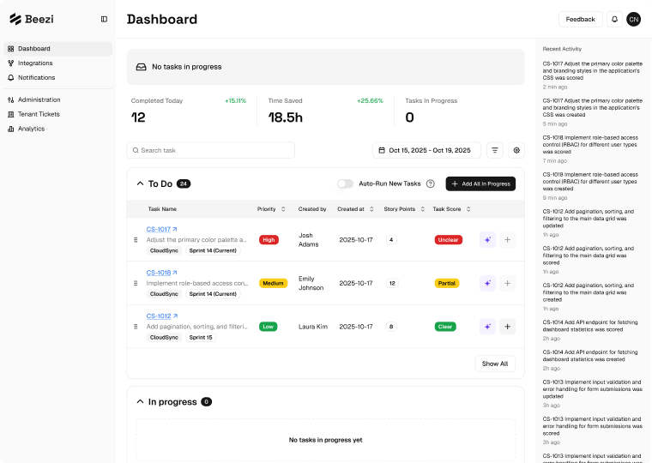Image resolution: width=652 pixels, height=463 pixels.
Task: Click CloudSync tag on CS-1018
Action: tap(164, 294)
